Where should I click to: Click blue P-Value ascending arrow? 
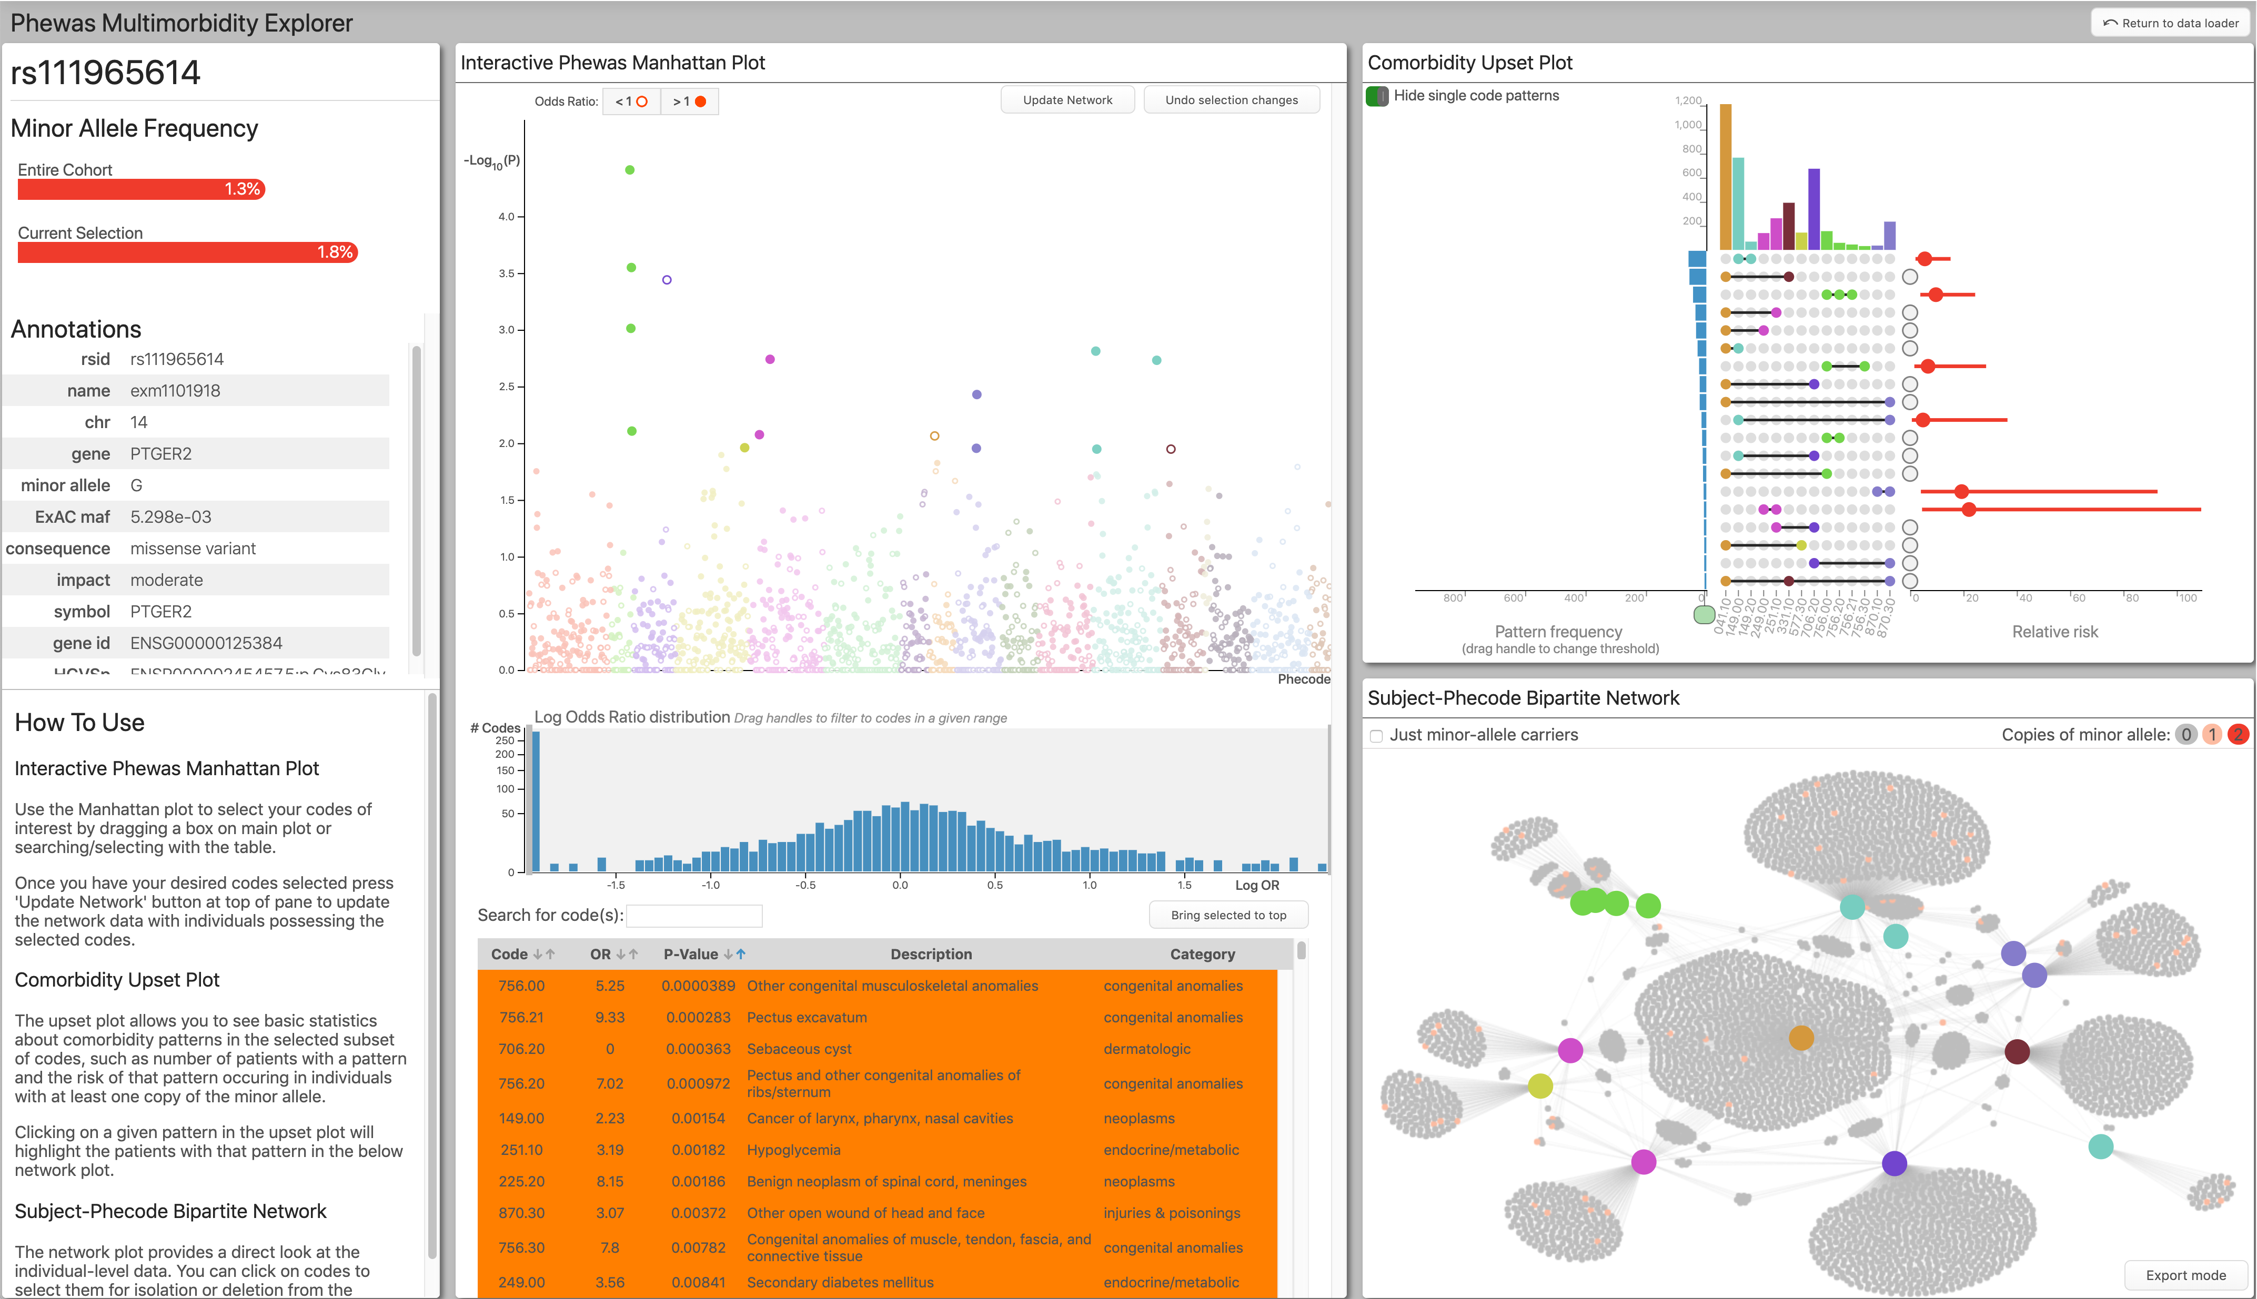[741, 953]
